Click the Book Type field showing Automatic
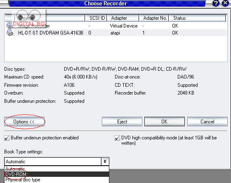This screenshot has height=183, width=231. tap(53, 162)
